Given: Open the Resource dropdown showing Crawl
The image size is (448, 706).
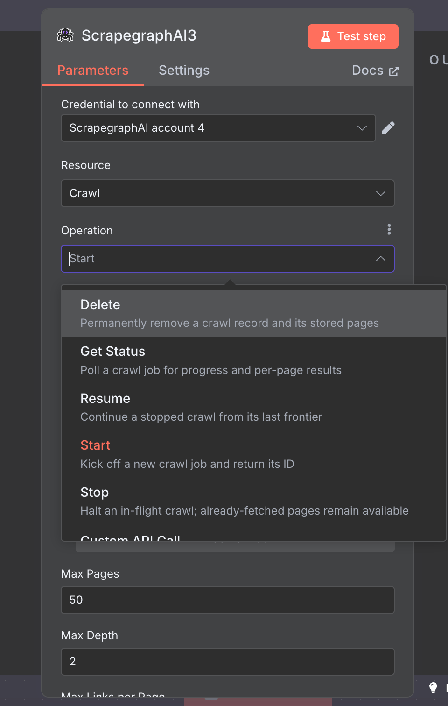Looking at the screenshot, I should (x=228, y=193).
